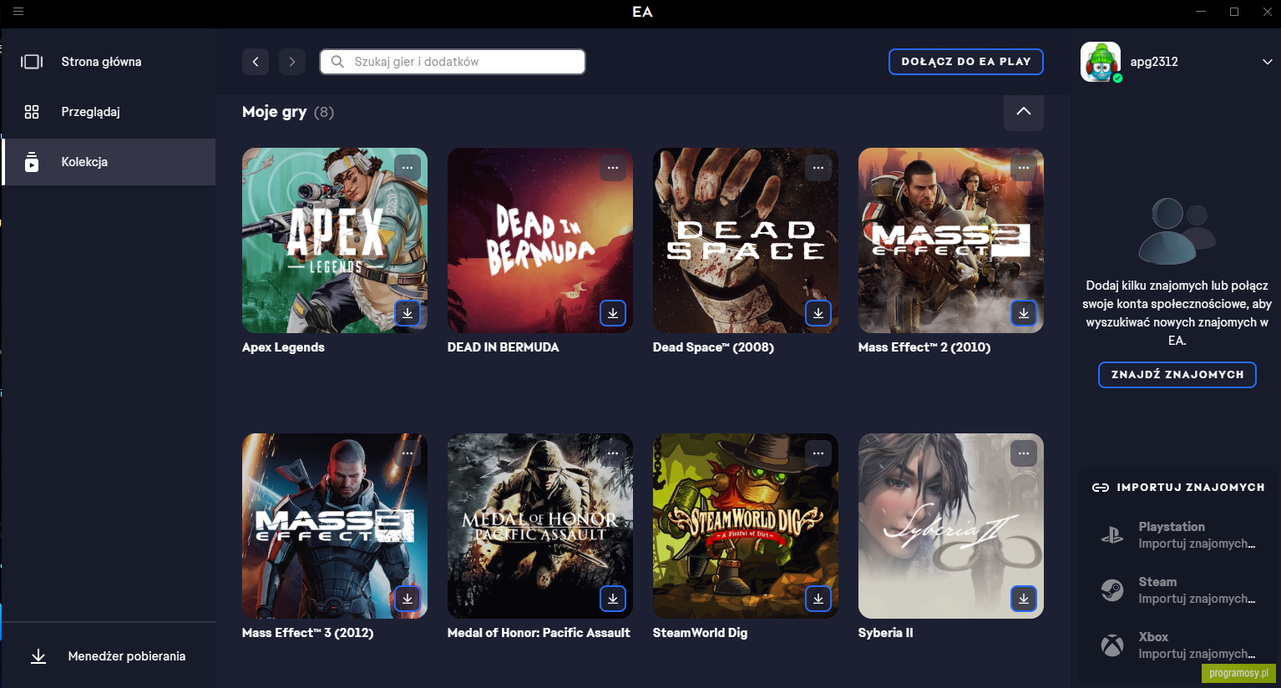
Task: Open the three-dot menu on Apex Legends
Action: click(x=408, y=168)
